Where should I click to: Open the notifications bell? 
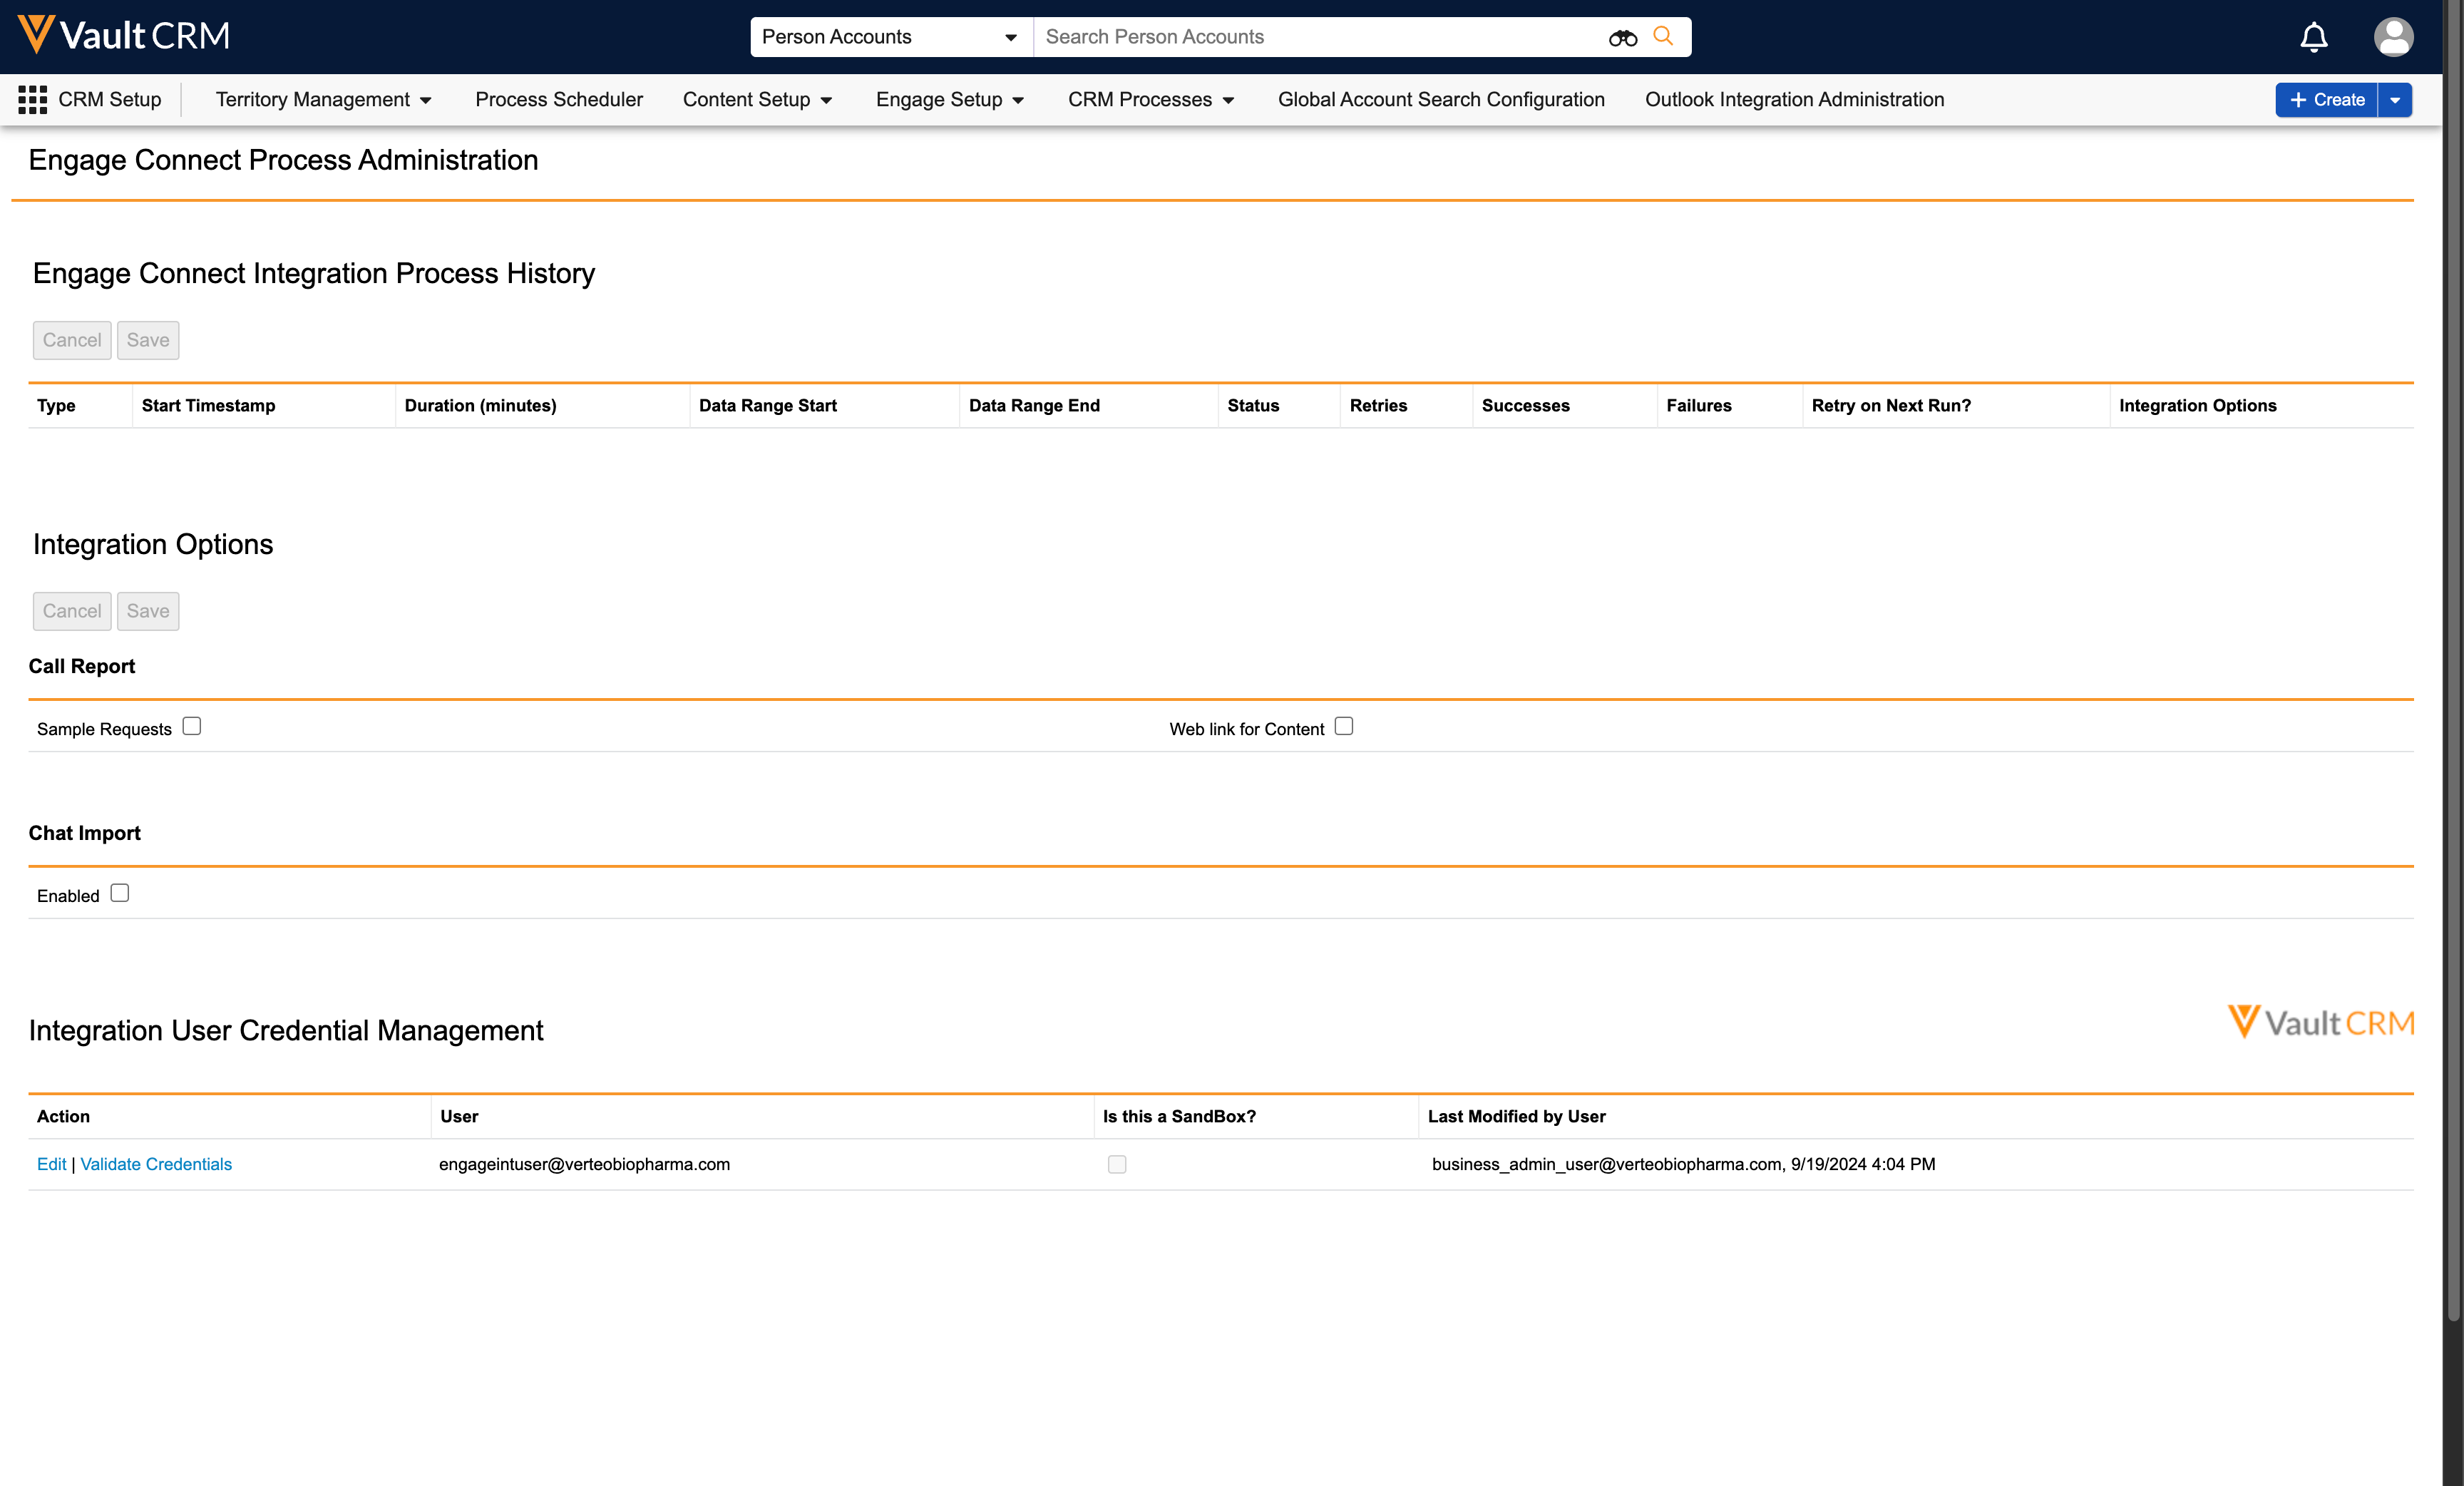pyautogui.click(x=2314, y=38)
